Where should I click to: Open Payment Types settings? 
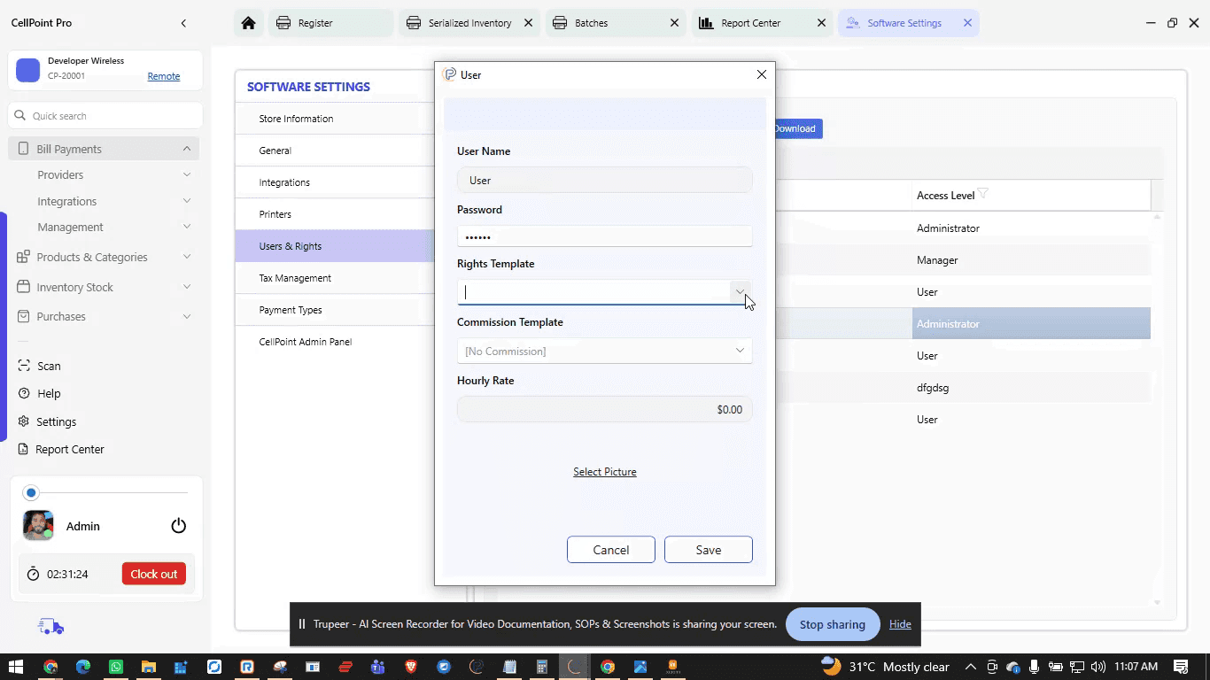335,310
